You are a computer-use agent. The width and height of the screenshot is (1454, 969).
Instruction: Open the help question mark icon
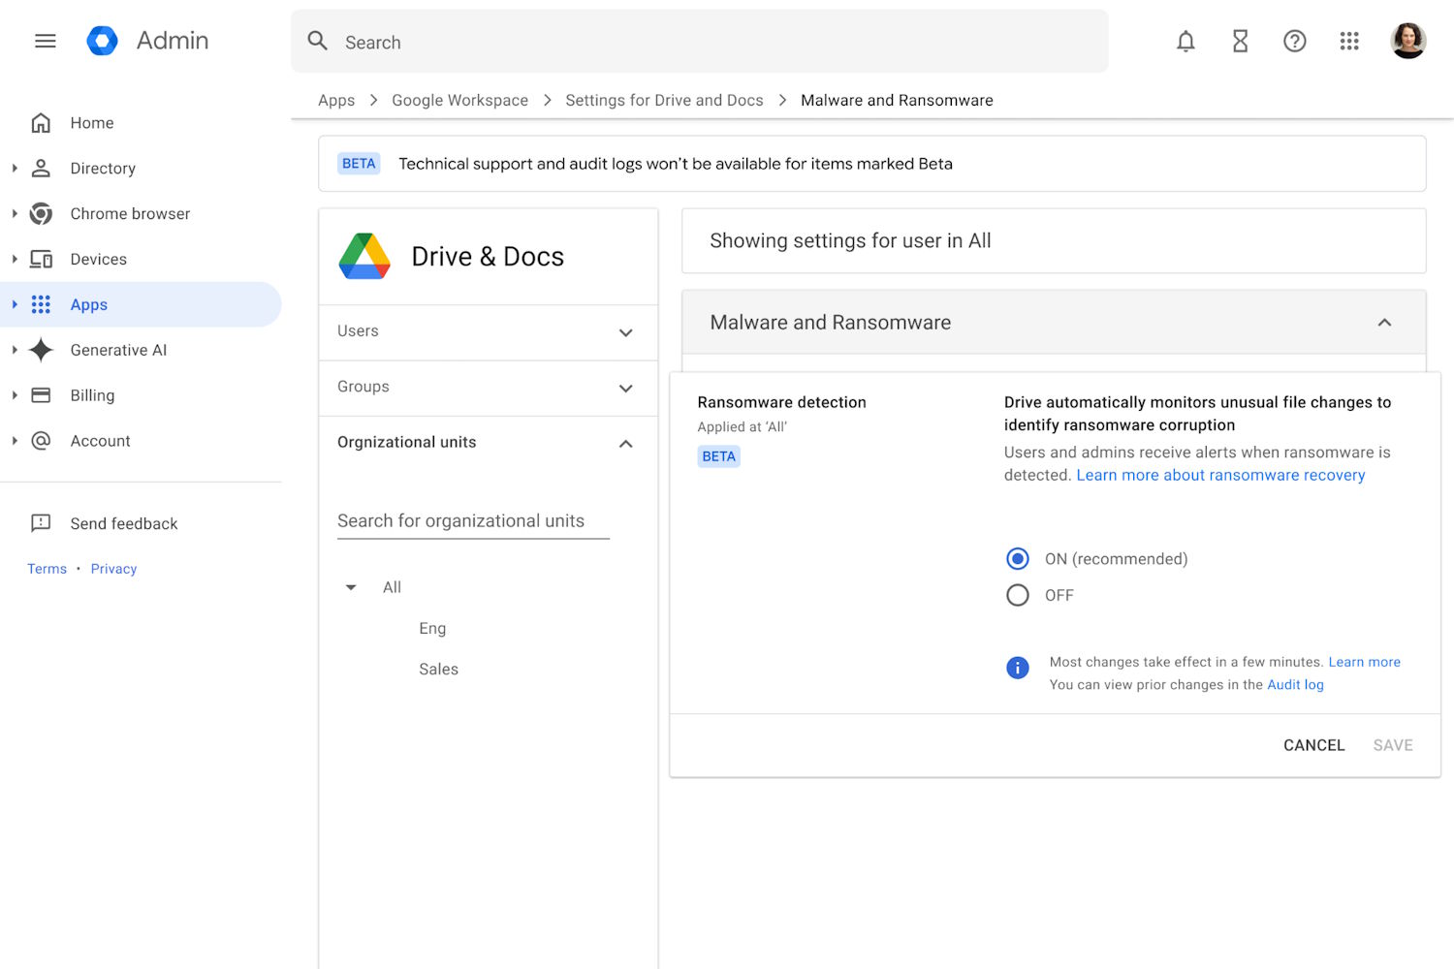pos(1294,41)
